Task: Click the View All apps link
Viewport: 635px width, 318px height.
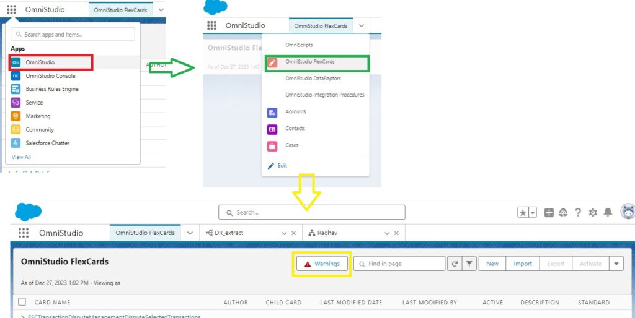Action: pos(21,157)
